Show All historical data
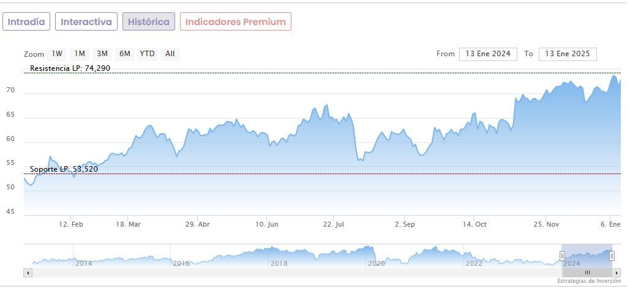Viewport: 630px width, 292px height. coord(170,54)
